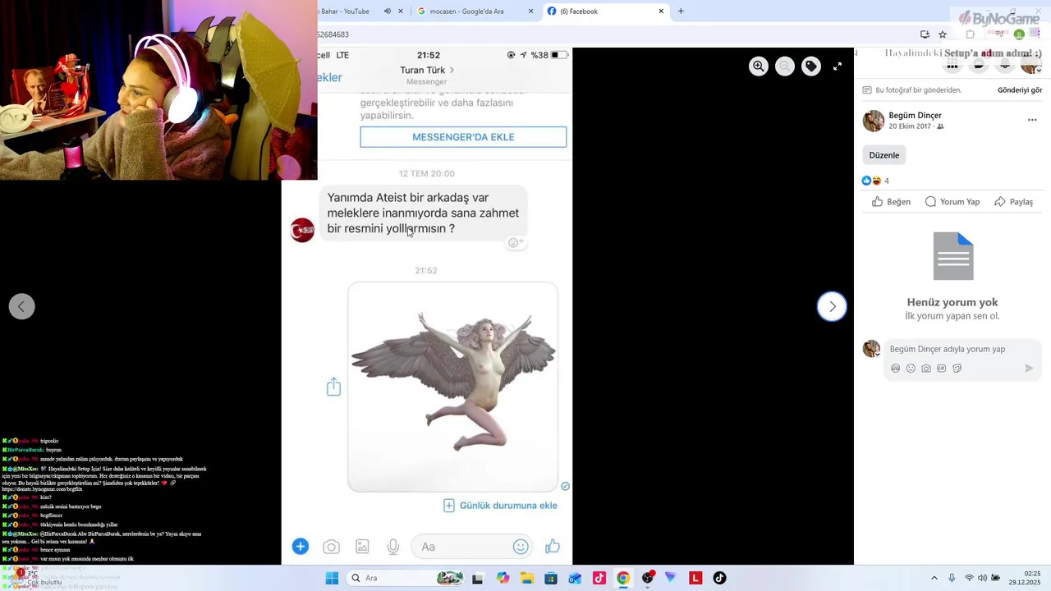Tag the photo using the tag icon
The height and width of the screenshot is (591, 1051).
point(811,66)
